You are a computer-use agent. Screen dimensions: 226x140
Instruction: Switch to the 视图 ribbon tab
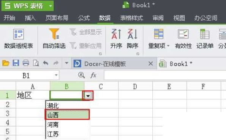[x=179, y=18]
